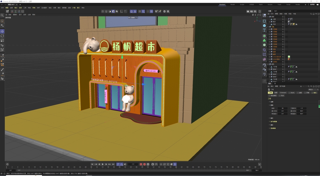This screenshot has height=176, width=320.
Task: Click the Play forward button
Action: pos(103,164)
